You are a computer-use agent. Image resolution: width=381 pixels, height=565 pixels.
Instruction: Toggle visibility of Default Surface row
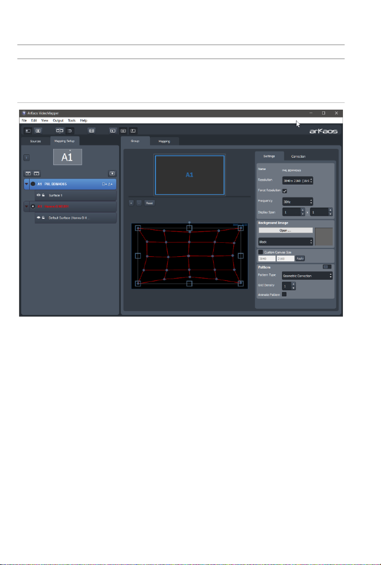(x=38, y=218)
